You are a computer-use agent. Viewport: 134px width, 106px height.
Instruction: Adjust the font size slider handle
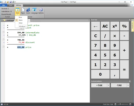pos(120,104)
